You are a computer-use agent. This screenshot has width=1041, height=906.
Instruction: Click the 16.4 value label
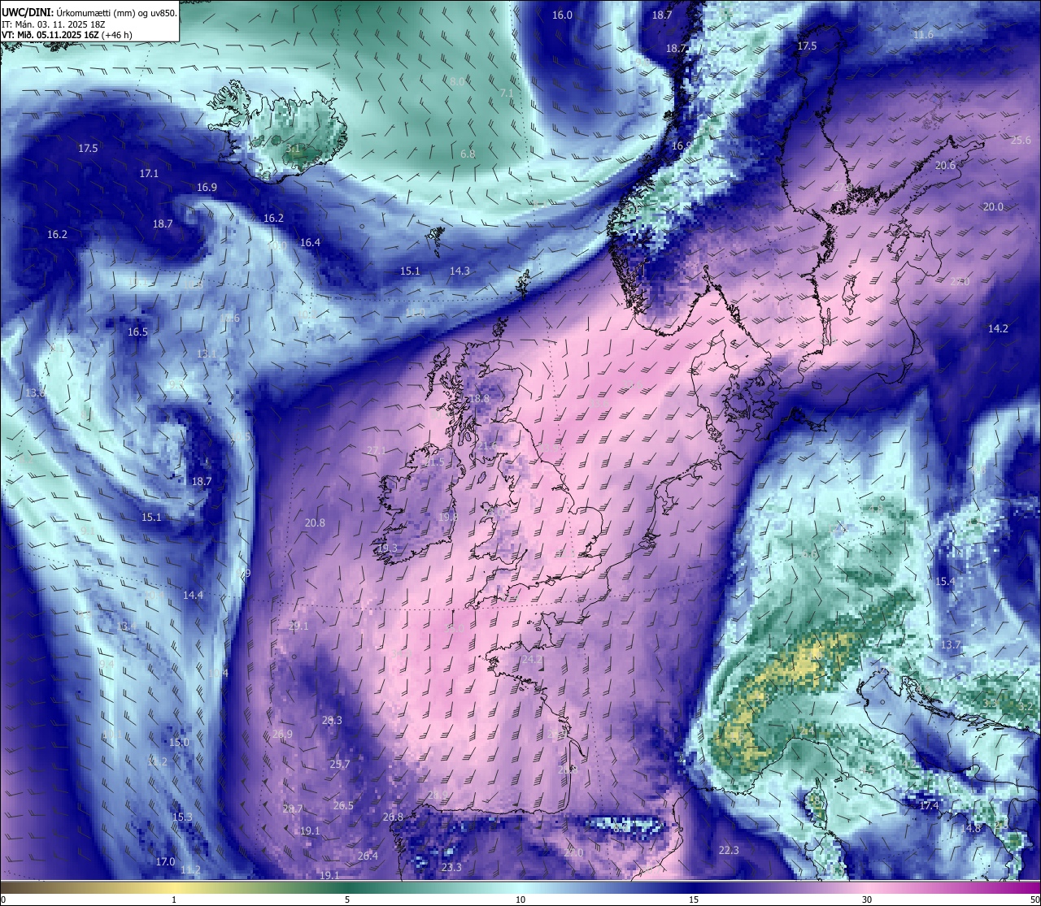tap(310, 242)
